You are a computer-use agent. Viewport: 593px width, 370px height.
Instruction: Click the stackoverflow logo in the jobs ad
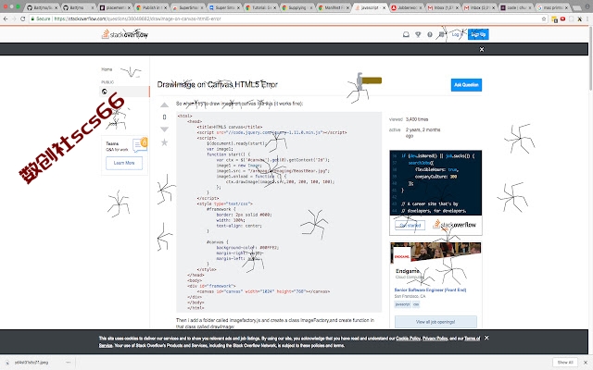(x=454, y=225)
